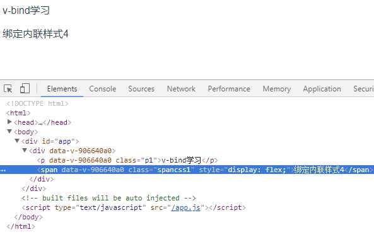374x237 pixels.
Task: Click the "spancss1" class value
Action: tap(173, 170)
